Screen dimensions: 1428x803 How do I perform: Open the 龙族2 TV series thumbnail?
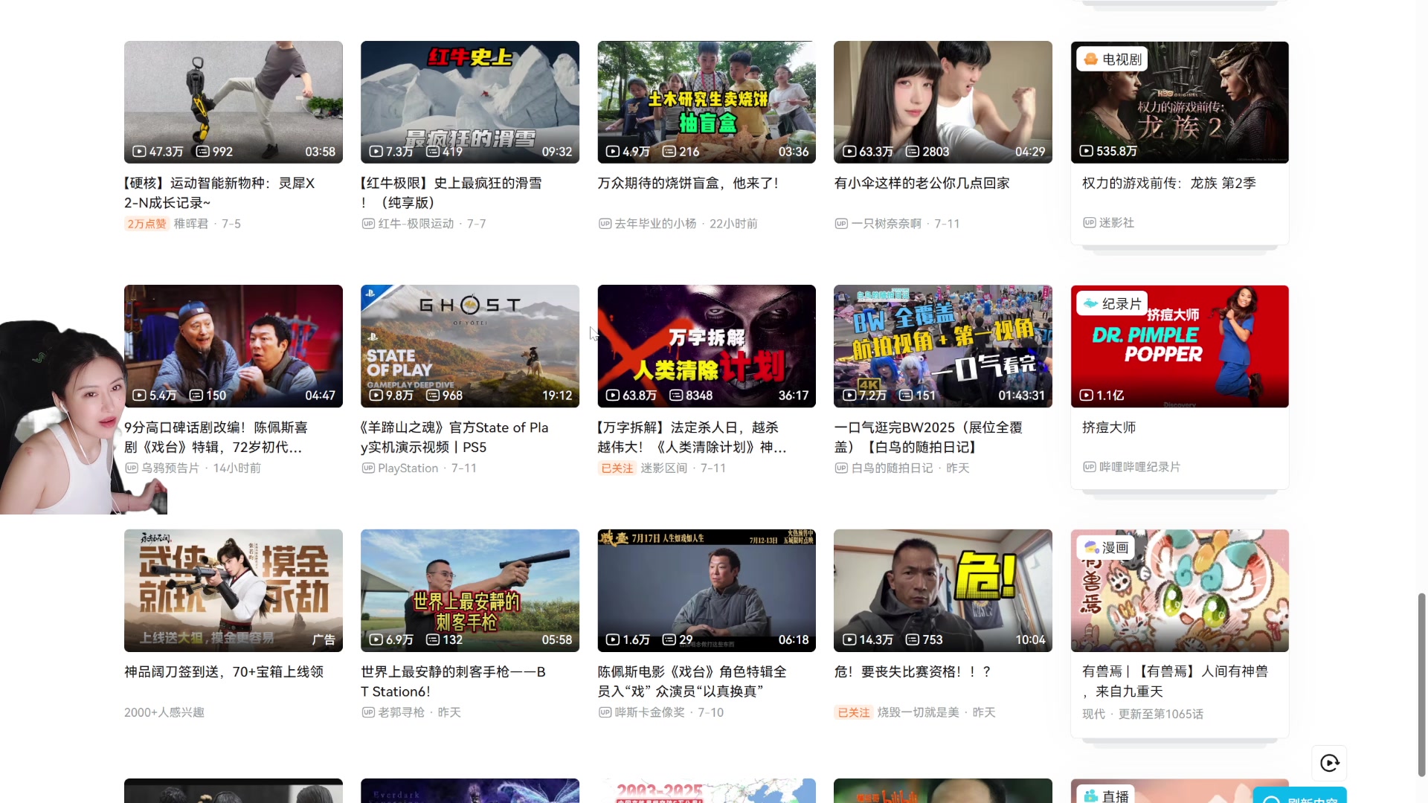pyautogui.click(x=1180, y=102)
